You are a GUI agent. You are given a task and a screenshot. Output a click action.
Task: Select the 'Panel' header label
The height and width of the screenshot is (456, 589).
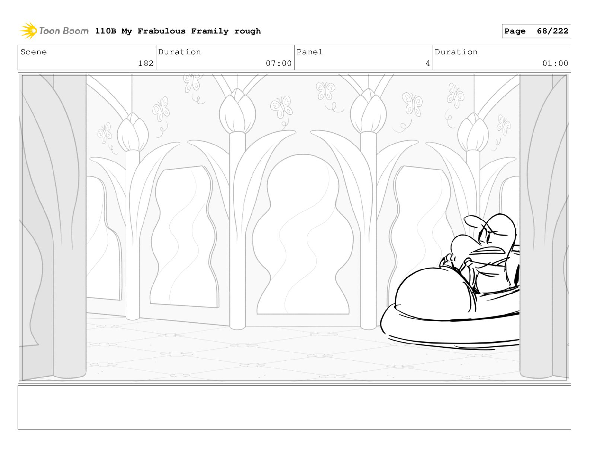click(310, 52)
